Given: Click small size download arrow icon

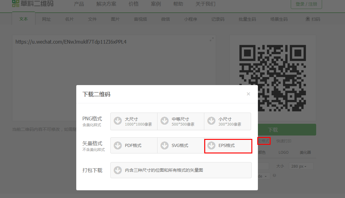Looking at the screenshot, I should coord(211,121).
